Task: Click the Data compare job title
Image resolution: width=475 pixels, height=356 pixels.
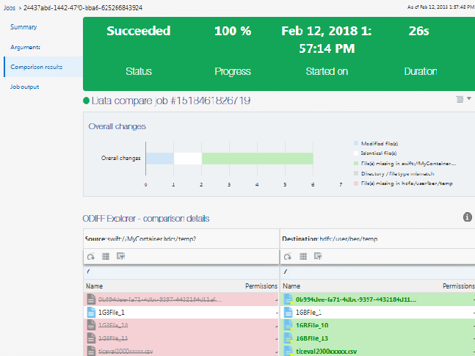Action: (171, 101)
